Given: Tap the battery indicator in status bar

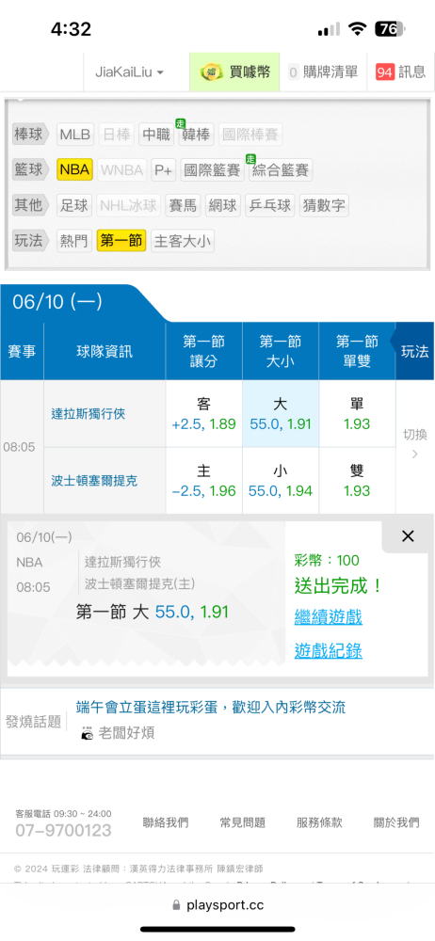Looking at the screenshot, I should 391,29.
